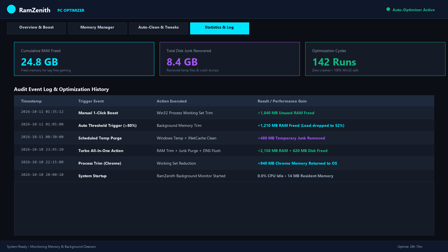
Task: Click RAM Trim + Junk Purge + DNS Flush
Action: tap(189, 151)
